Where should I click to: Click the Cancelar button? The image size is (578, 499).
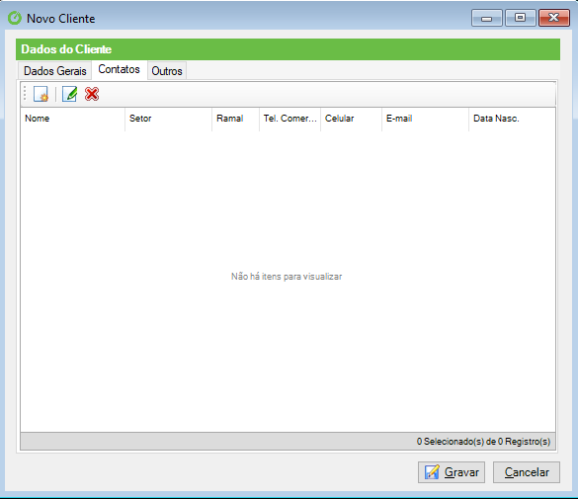click(x=527, y=472)
